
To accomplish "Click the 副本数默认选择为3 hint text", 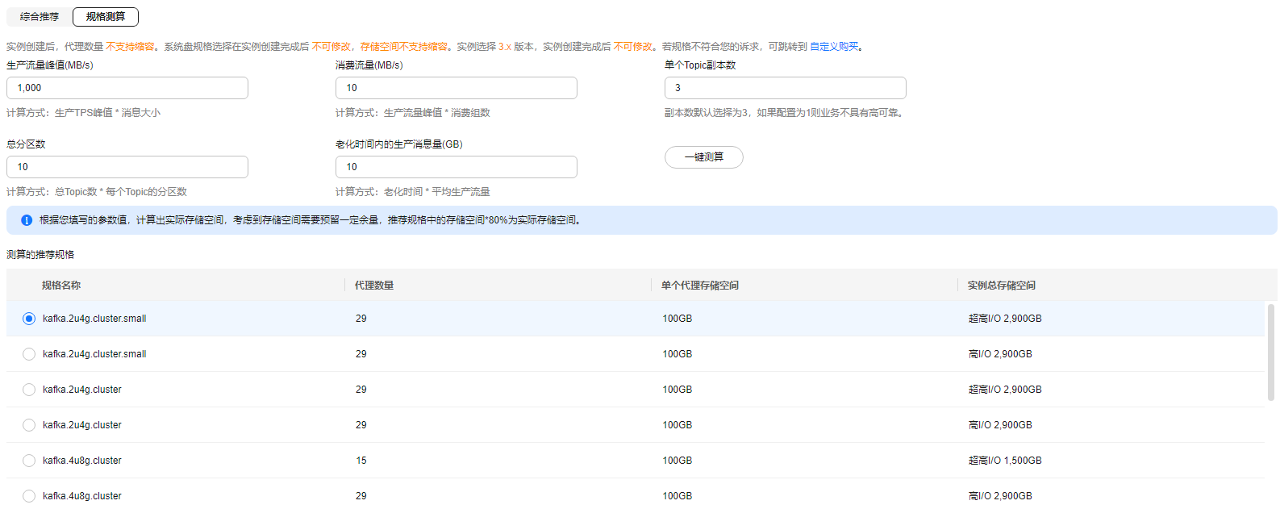I will (x=786, y=113).
